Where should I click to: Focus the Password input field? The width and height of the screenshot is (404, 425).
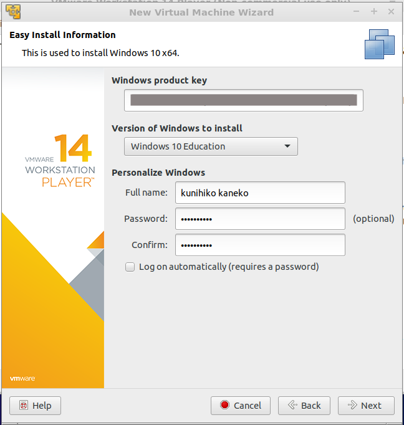tap(260, 219)
